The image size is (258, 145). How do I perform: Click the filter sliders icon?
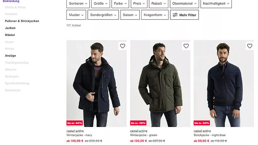point(175,15)
